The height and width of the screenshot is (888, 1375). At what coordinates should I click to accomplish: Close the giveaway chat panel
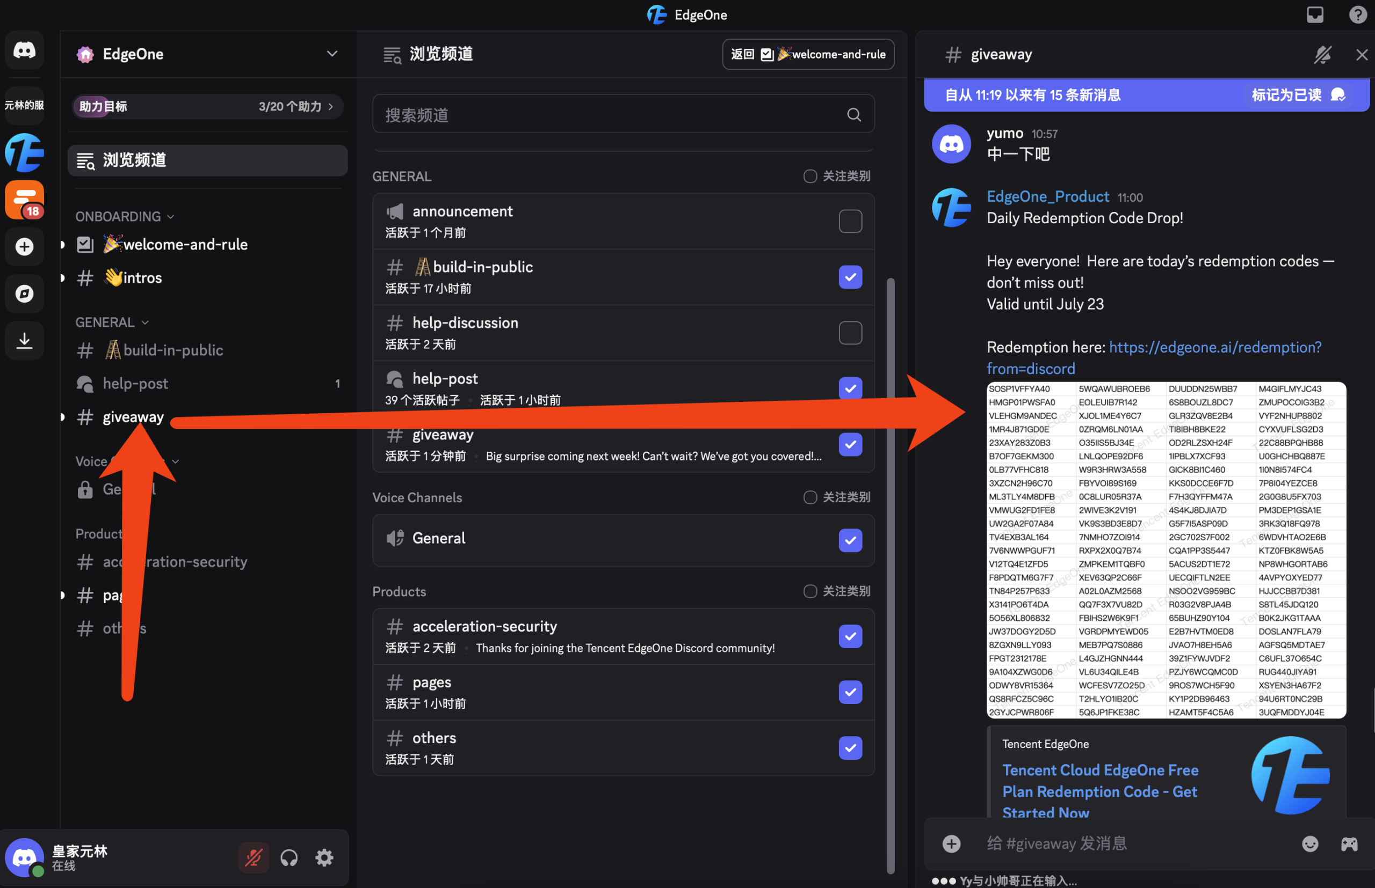pos(1362,55)
